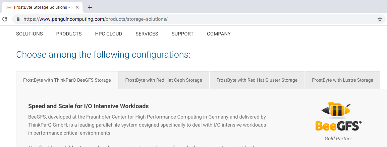This screenshot has height=147, width=387.
Task: Select FrostByte with ThinkParQ BeeGFS Storage tab
Action: click(67, 80)
